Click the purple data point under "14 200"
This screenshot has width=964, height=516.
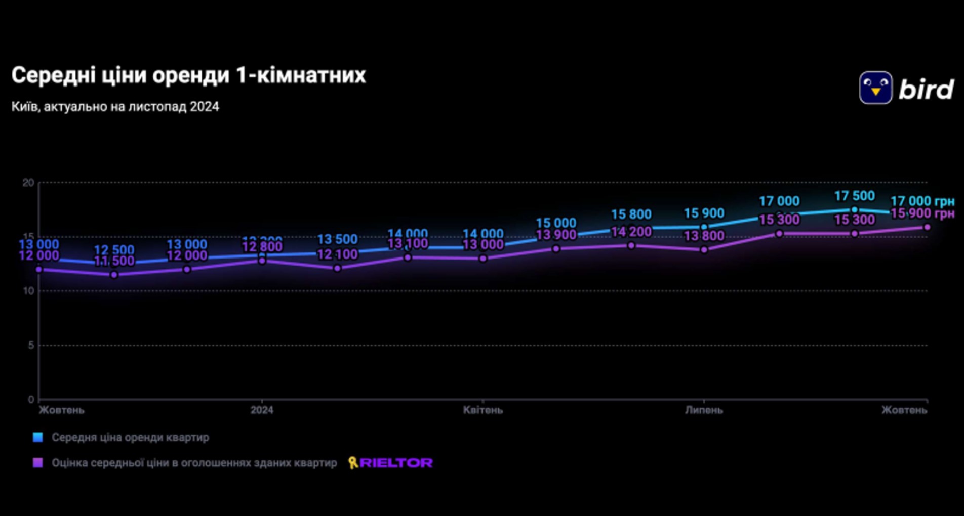coord(631,245)
